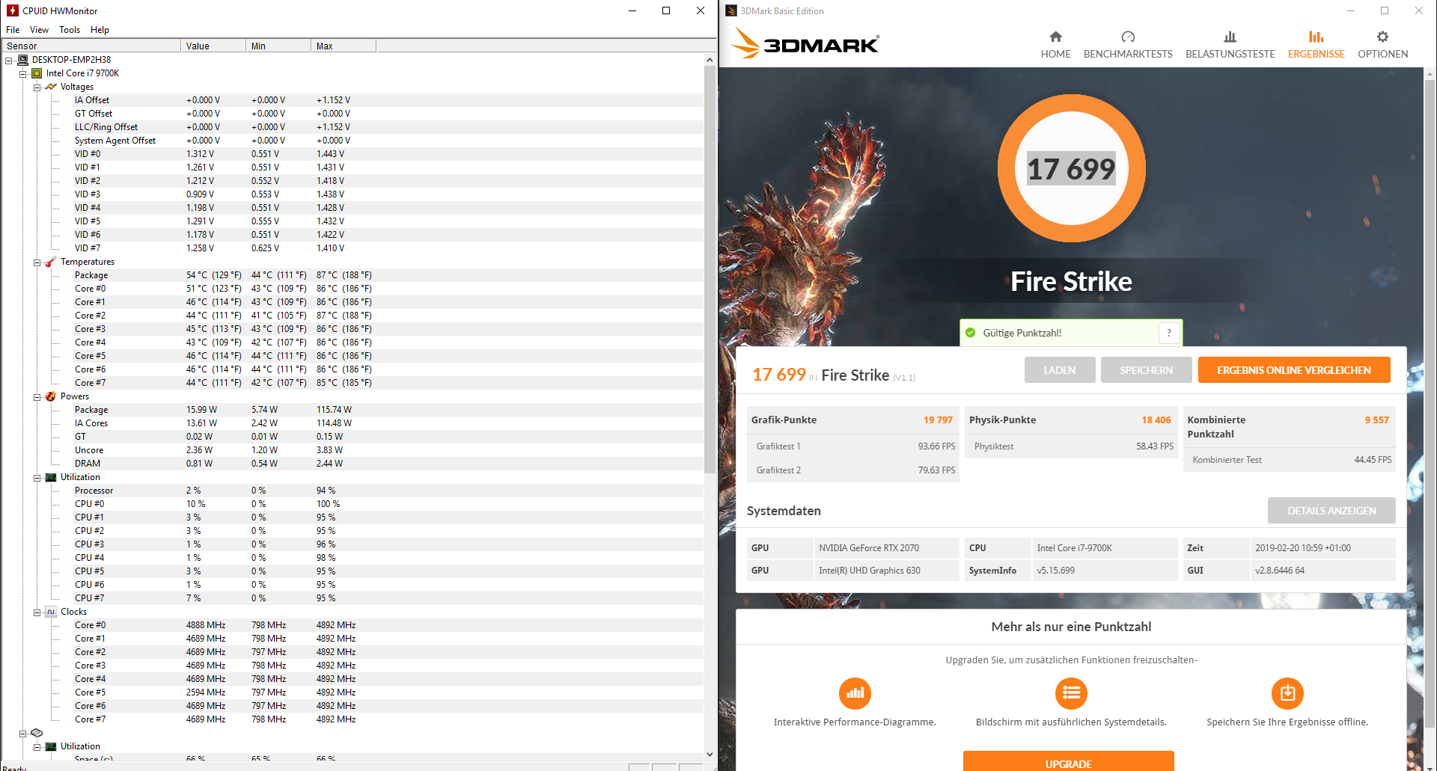Click the CPUID HWMonitor title bar icon
The height and width of the screenshot is (771, 1437).
pos(12,10)
